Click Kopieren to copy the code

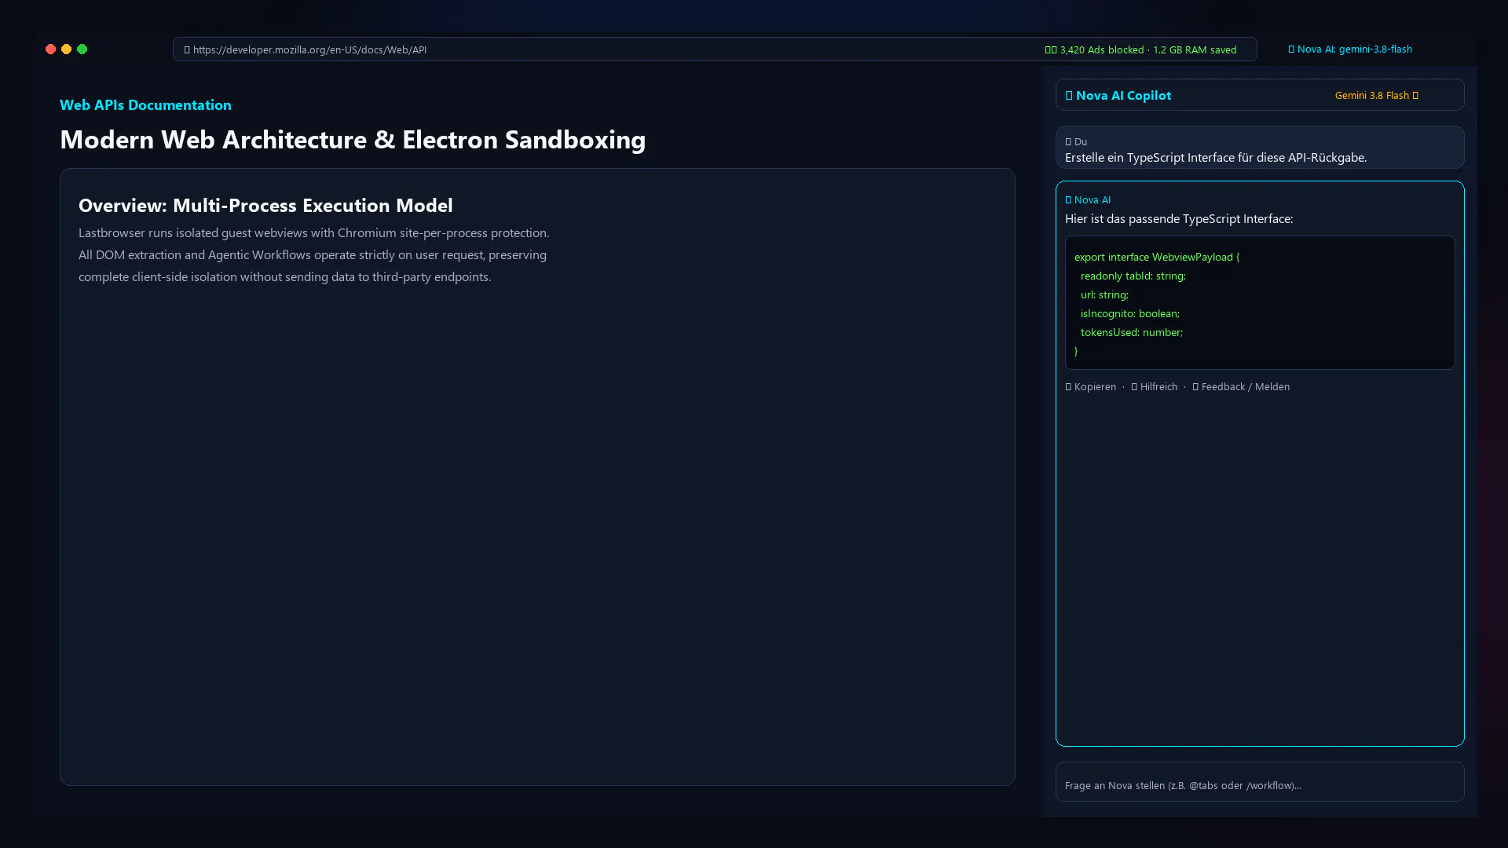click(x=1090, y=387)
